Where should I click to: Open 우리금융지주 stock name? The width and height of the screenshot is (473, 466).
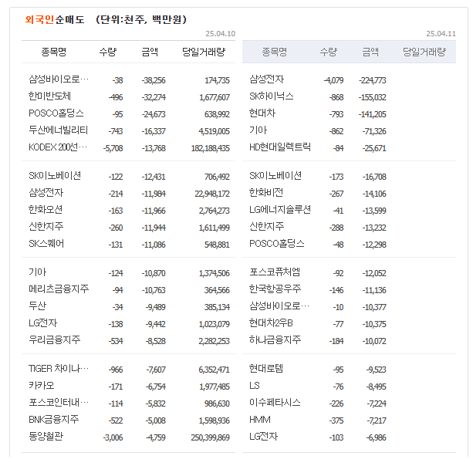click(55, 340)
